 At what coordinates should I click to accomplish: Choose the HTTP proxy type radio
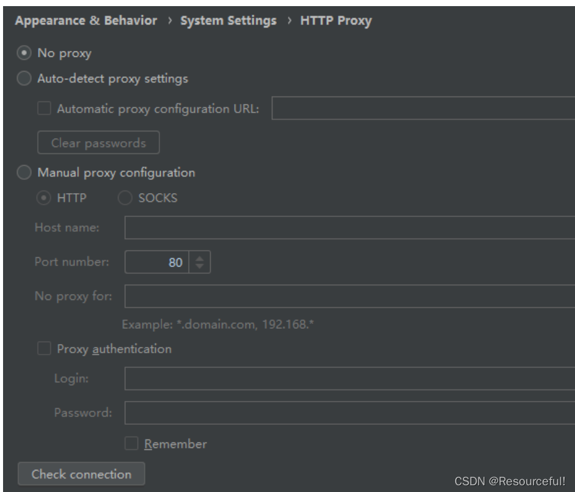pos(43,198)
